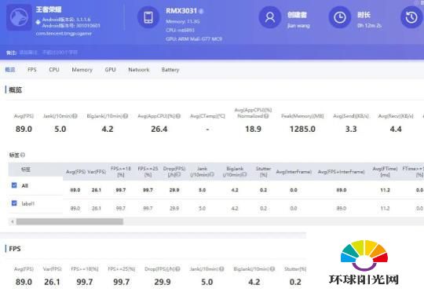Click the remarks input field in the header
The width and height of the screenshot is (424, 292).
point(49,53)
